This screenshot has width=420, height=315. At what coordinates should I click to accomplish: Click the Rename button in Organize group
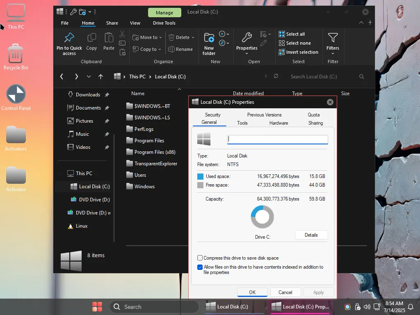pos(180,49)
